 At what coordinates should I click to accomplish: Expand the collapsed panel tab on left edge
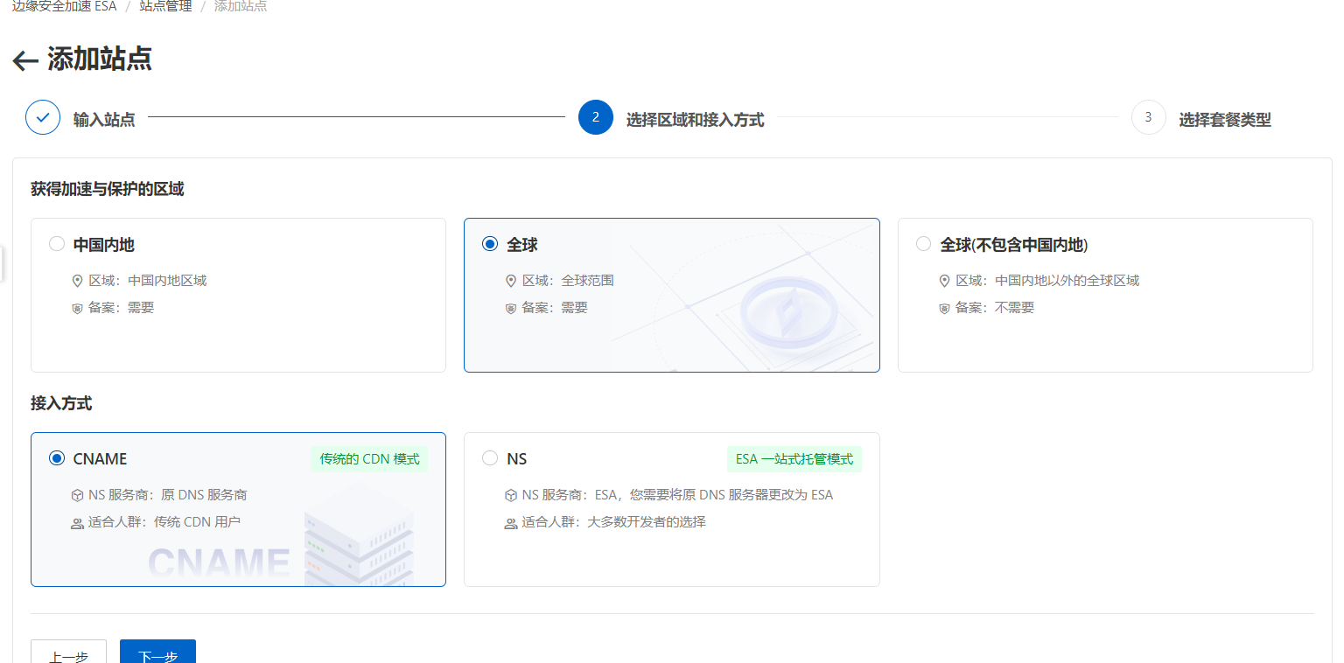click(3, 263)
